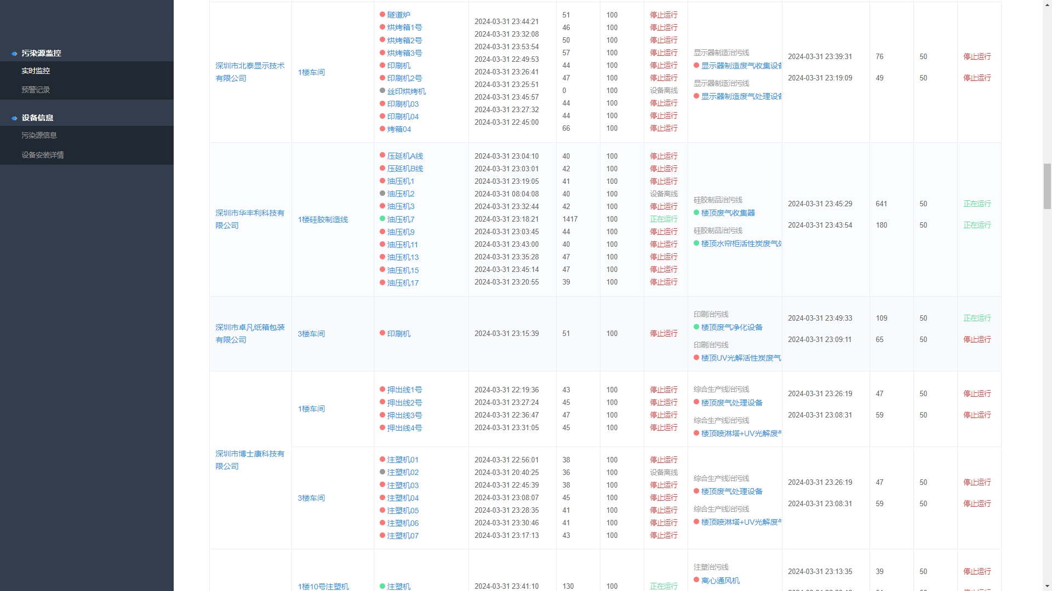Open the 预警记录 page

pos(36,89)
